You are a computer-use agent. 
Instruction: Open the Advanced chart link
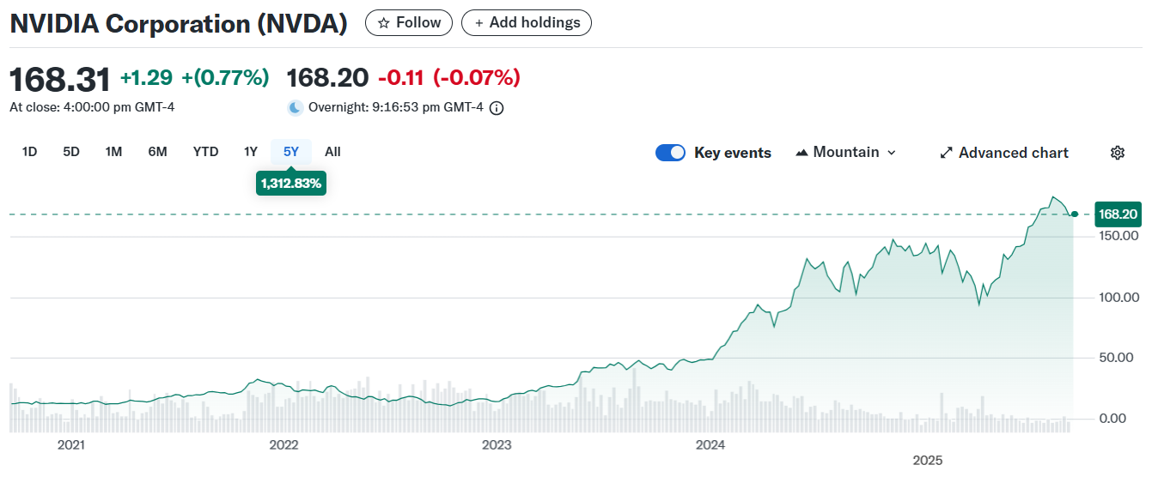[1013, 153]
